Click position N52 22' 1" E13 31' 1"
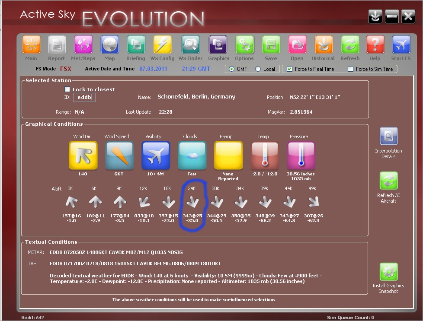 pos(315,97)
